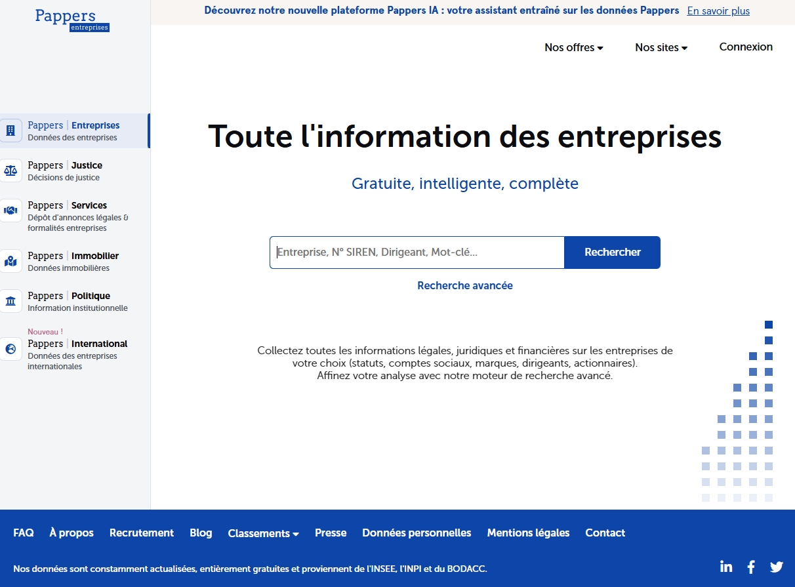Open the Données personnelles footer link

417,533
